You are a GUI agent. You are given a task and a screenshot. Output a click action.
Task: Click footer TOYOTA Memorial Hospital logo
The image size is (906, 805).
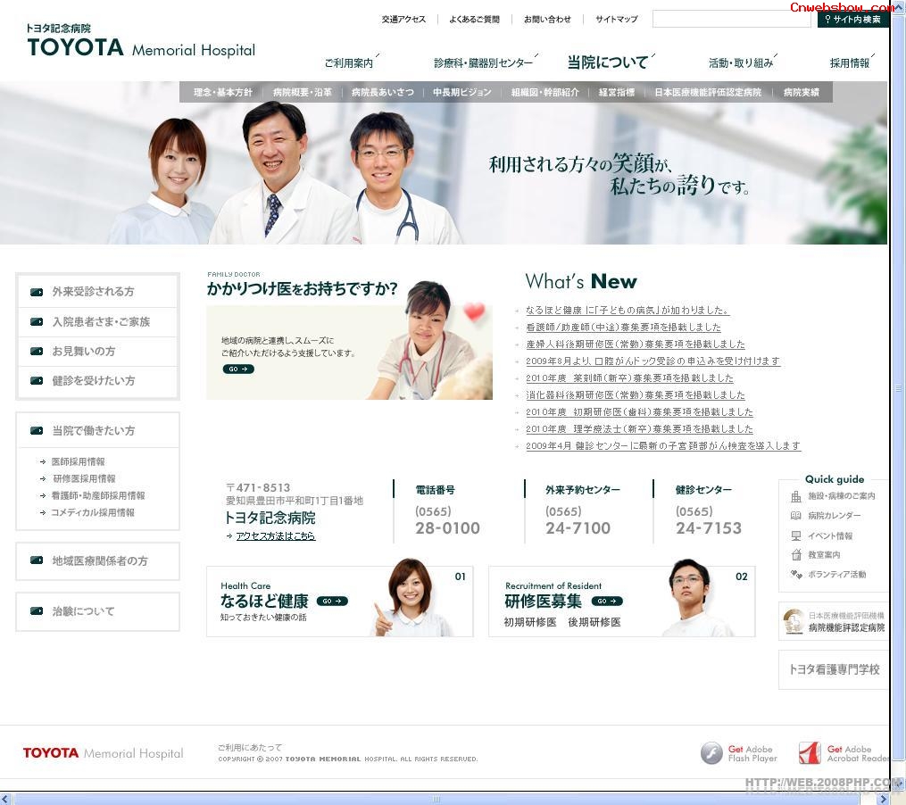tap(103, 753)
